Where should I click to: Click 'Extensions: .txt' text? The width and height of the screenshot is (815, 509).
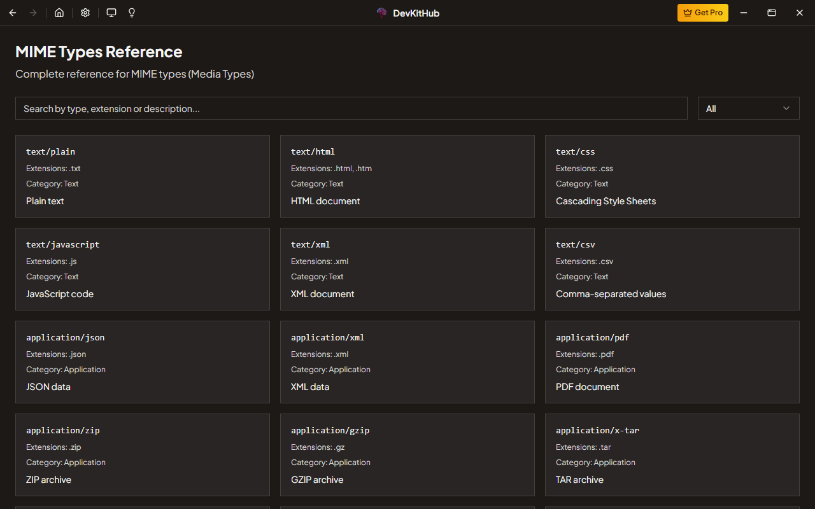click(x=53, y=169)
